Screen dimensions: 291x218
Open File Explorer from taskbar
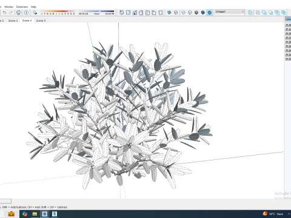35,214
